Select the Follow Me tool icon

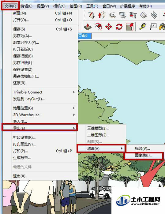click(98, 27)
